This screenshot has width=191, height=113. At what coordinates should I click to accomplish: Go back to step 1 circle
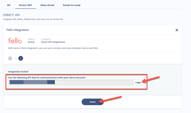(x=10, y=59)
